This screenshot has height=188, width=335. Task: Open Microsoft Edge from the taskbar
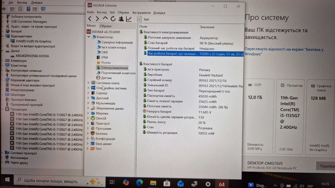point(140,183)
